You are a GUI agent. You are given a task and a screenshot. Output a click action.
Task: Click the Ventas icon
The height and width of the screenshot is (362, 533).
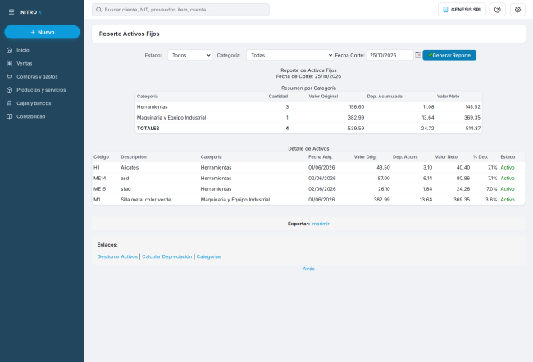click(x=10, y=63)
